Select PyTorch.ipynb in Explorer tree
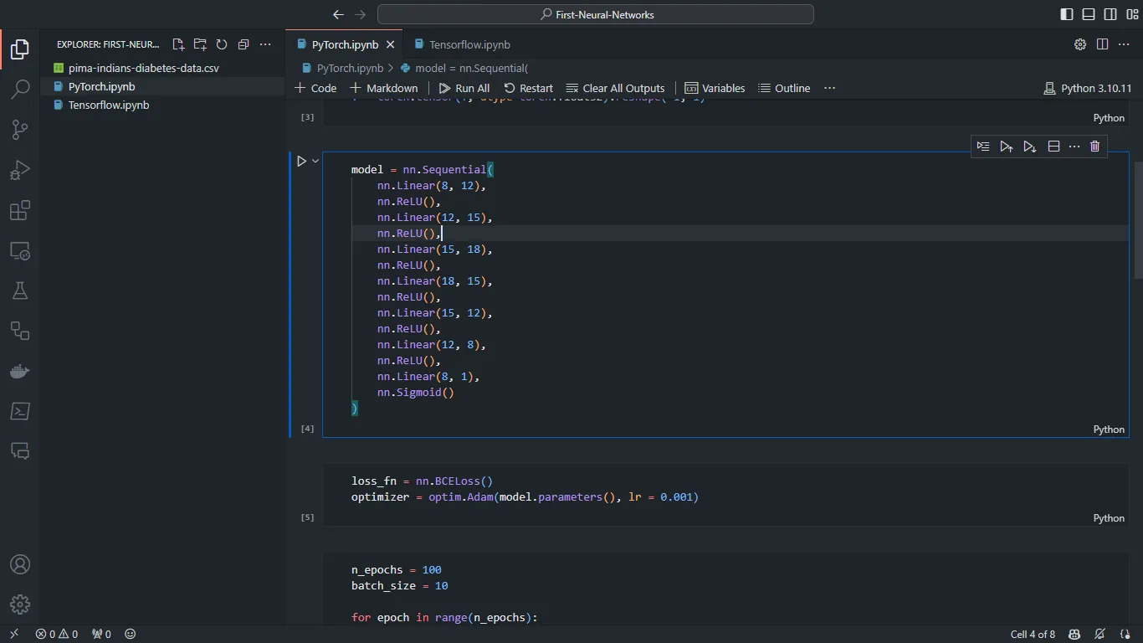The height and width of the screenshot is (643, 1143). click(x=163, y=86)
